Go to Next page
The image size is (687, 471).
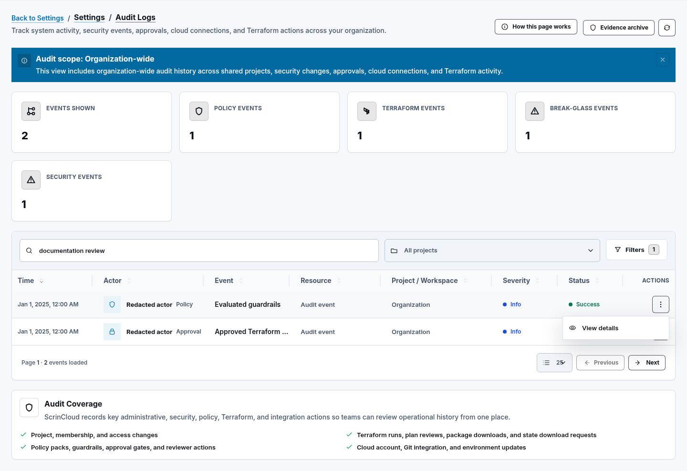point(647,363)
